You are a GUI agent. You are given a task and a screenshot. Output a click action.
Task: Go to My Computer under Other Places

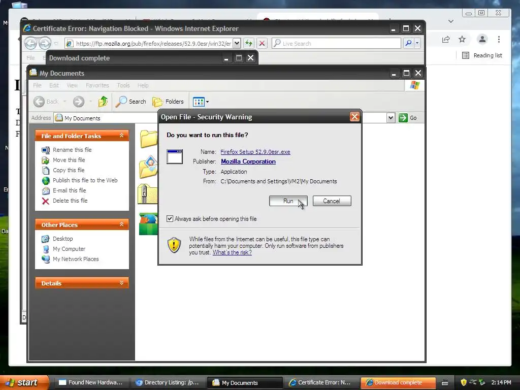[69, 249]
